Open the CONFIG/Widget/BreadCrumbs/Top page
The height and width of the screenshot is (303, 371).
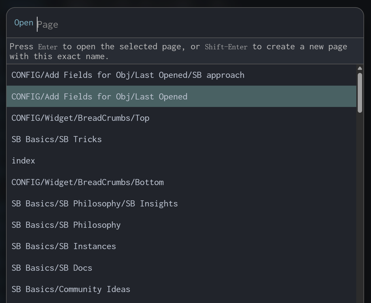point(80,118)
